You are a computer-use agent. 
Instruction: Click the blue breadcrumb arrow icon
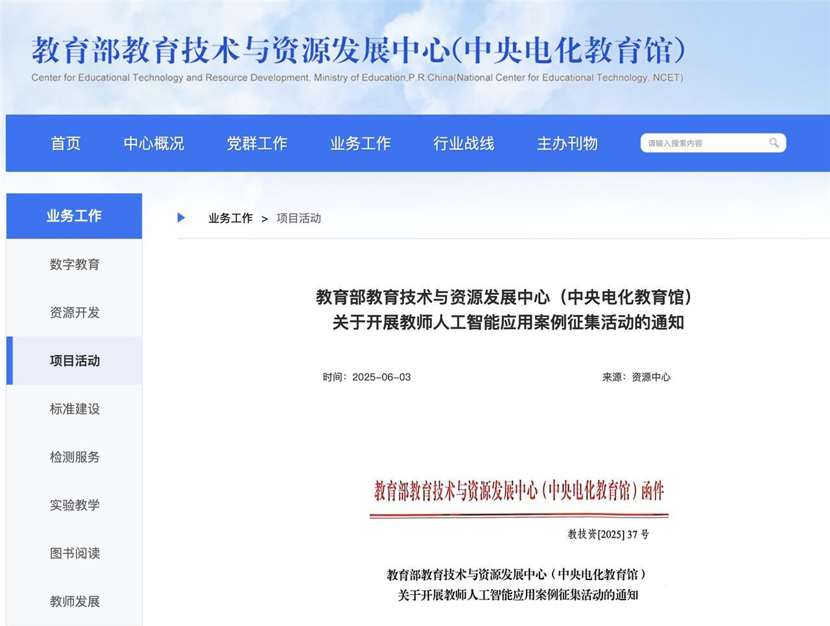(x=182, y=218)
